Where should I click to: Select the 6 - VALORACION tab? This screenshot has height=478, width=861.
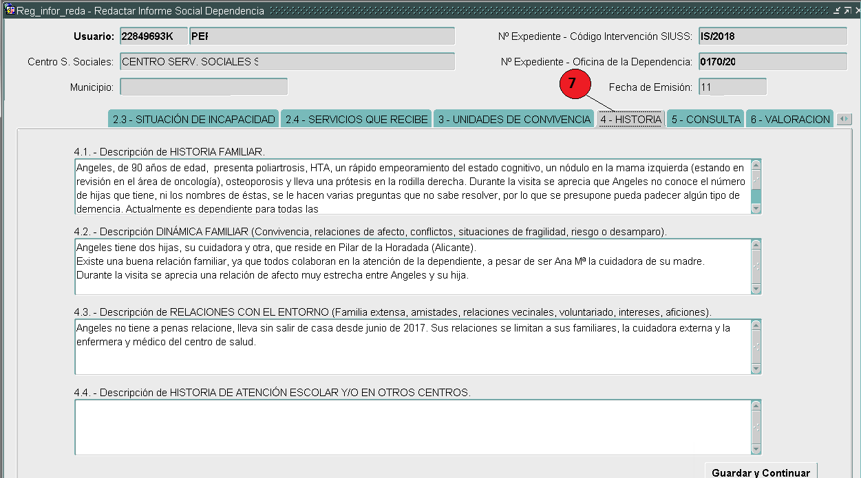pyautogui.click(x=789, y=118)
